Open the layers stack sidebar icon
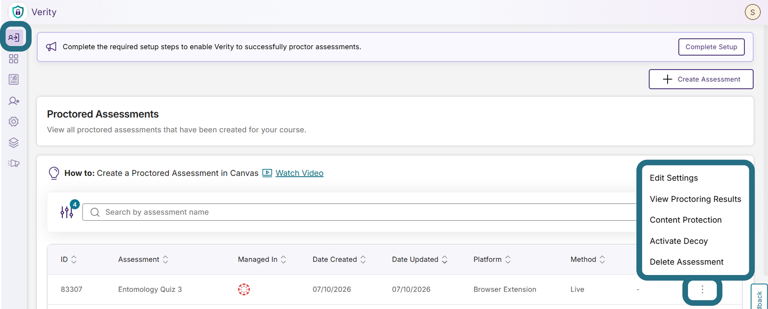 point(14,143)
